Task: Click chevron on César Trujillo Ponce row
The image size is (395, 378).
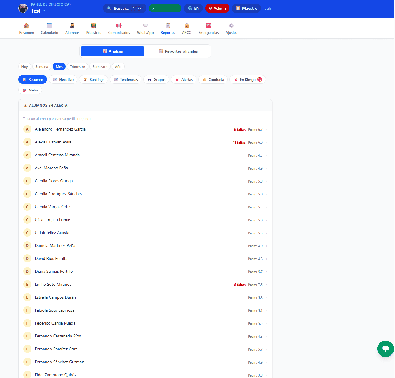Action: click(267, 220)
